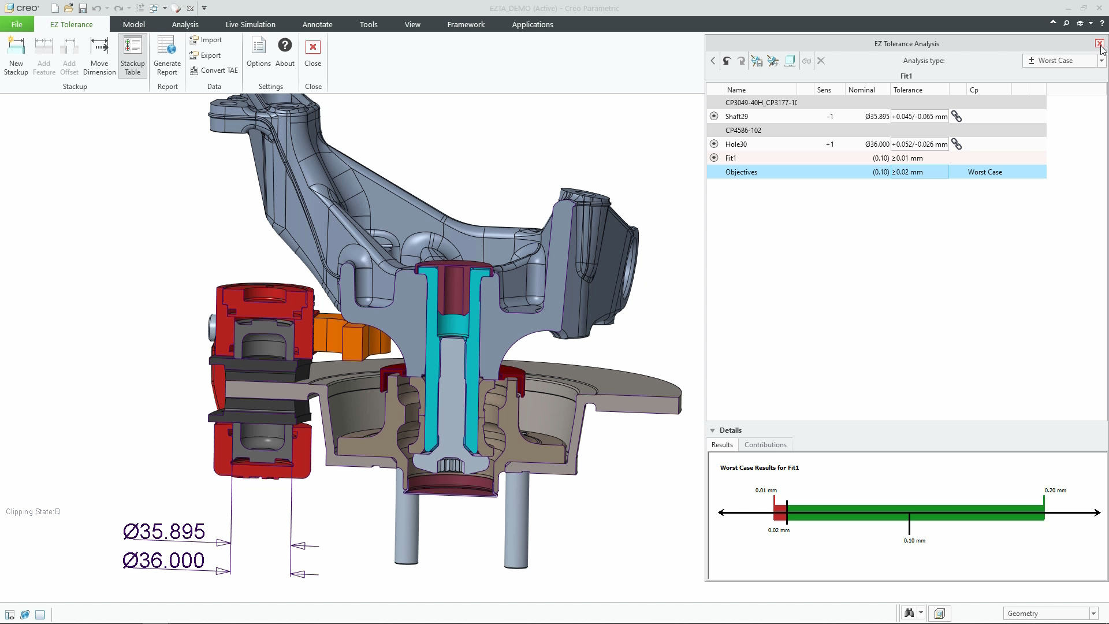Open the undo history dropdown arrow
The height and width of the screenshot is (624, 1109).
pyautogui.click(x=107, y=8)
